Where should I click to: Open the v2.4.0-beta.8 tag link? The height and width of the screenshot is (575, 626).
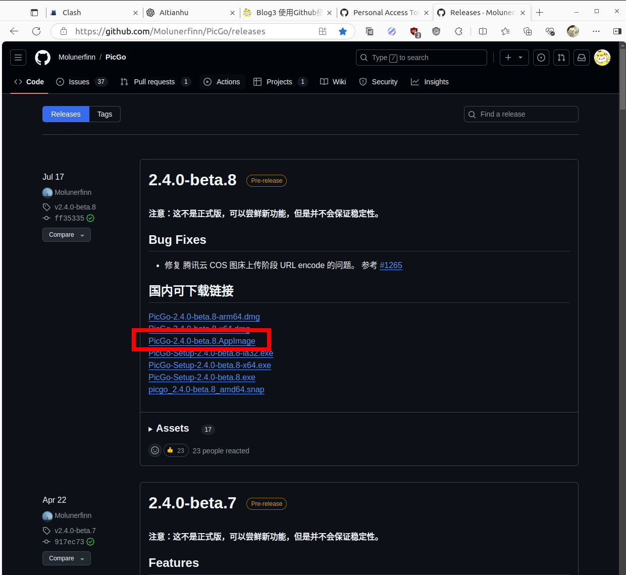click(x=75, y=207)
